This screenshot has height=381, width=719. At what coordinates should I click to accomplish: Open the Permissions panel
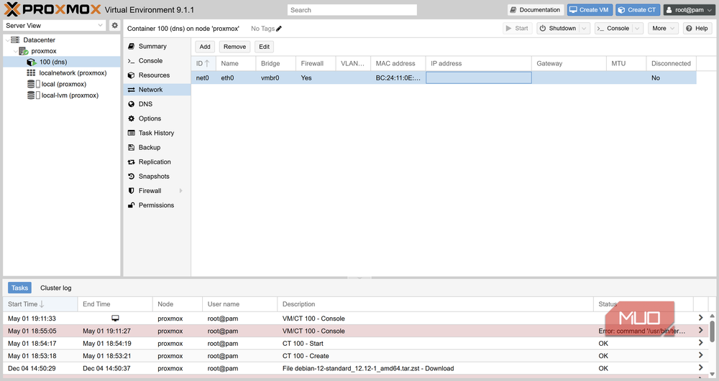pyautogui.click(x=157, y=205)
